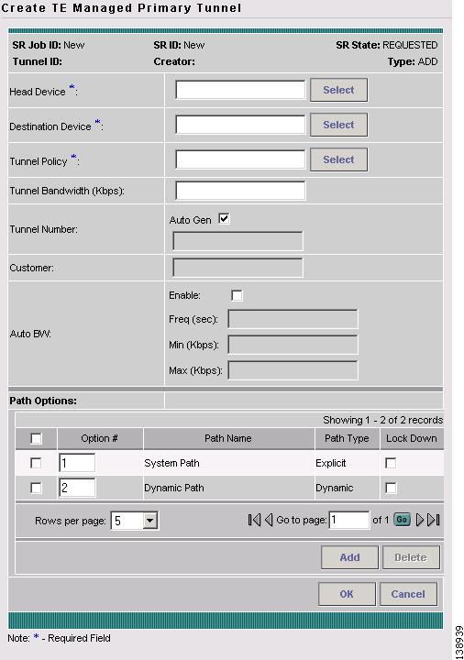Jump to last page arrow

coord(433,520)
